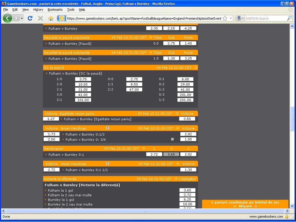
Task: Click the Forward navigation arrow
Action: coord(16,18)
